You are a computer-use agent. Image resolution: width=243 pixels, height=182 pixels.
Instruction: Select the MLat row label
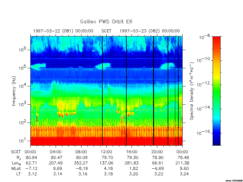point(16,168)
